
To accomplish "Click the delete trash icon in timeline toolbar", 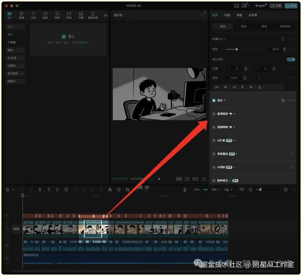I will (x=66, y=190).
